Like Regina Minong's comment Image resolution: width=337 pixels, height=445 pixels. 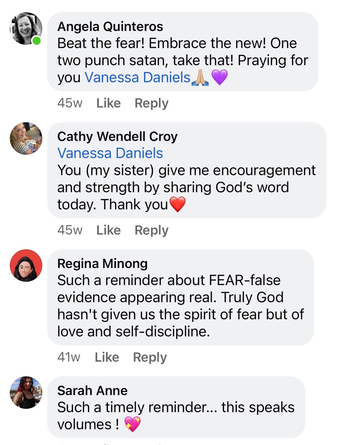(107, 357)
